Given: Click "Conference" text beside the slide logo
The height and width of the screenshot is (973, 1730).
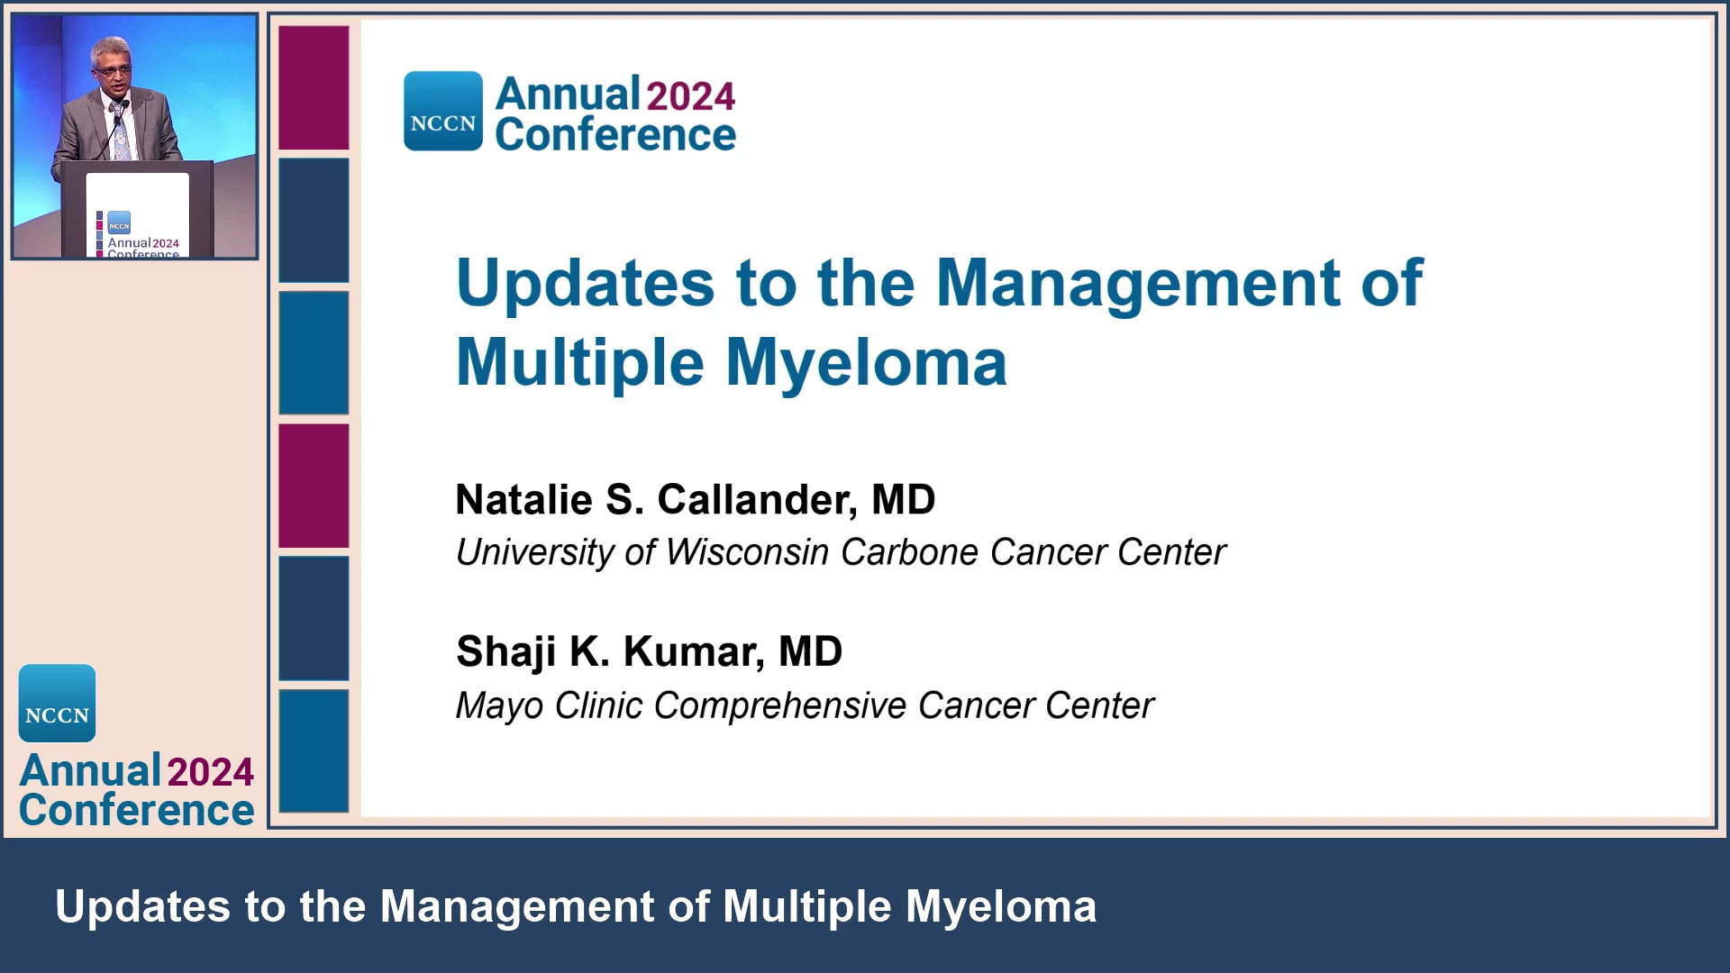Looking at the screenshot, I should pyautogui.click(x=615, y=135).
